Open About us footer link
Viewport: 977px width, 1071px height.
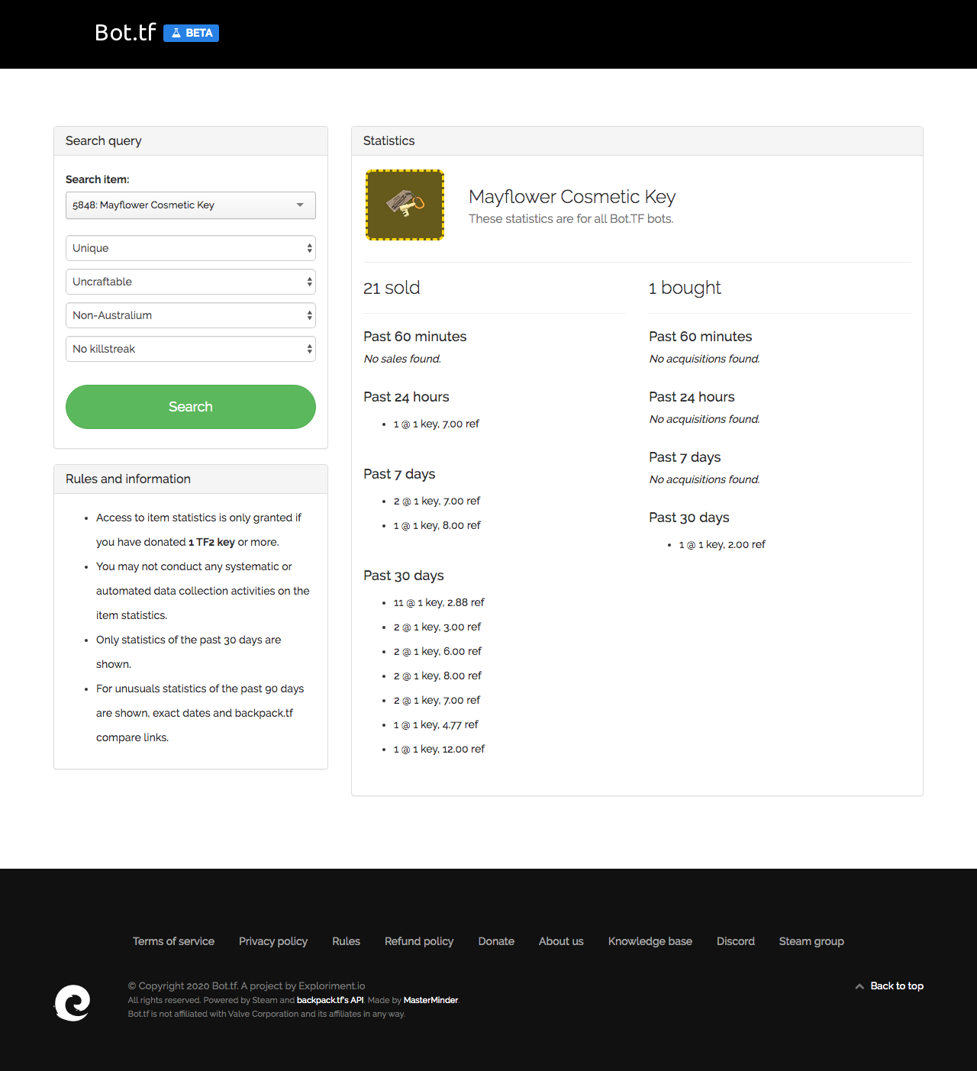coord(561,941)
